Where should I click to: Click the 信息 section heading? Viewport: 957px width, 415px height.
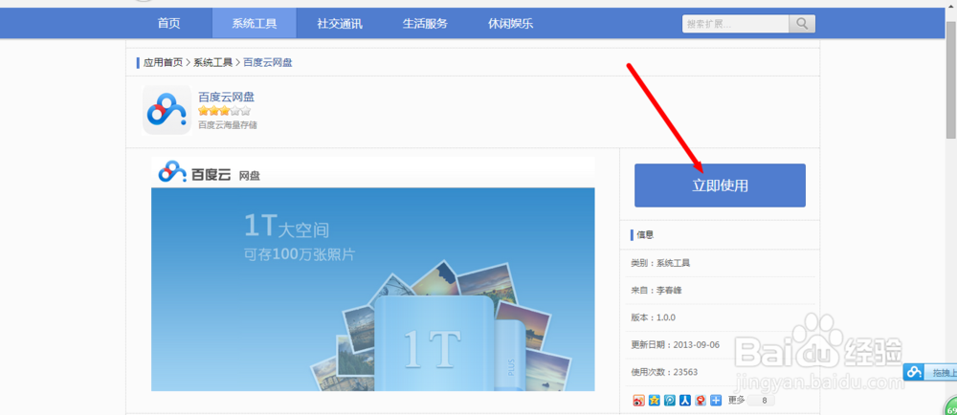click(645, 234)
